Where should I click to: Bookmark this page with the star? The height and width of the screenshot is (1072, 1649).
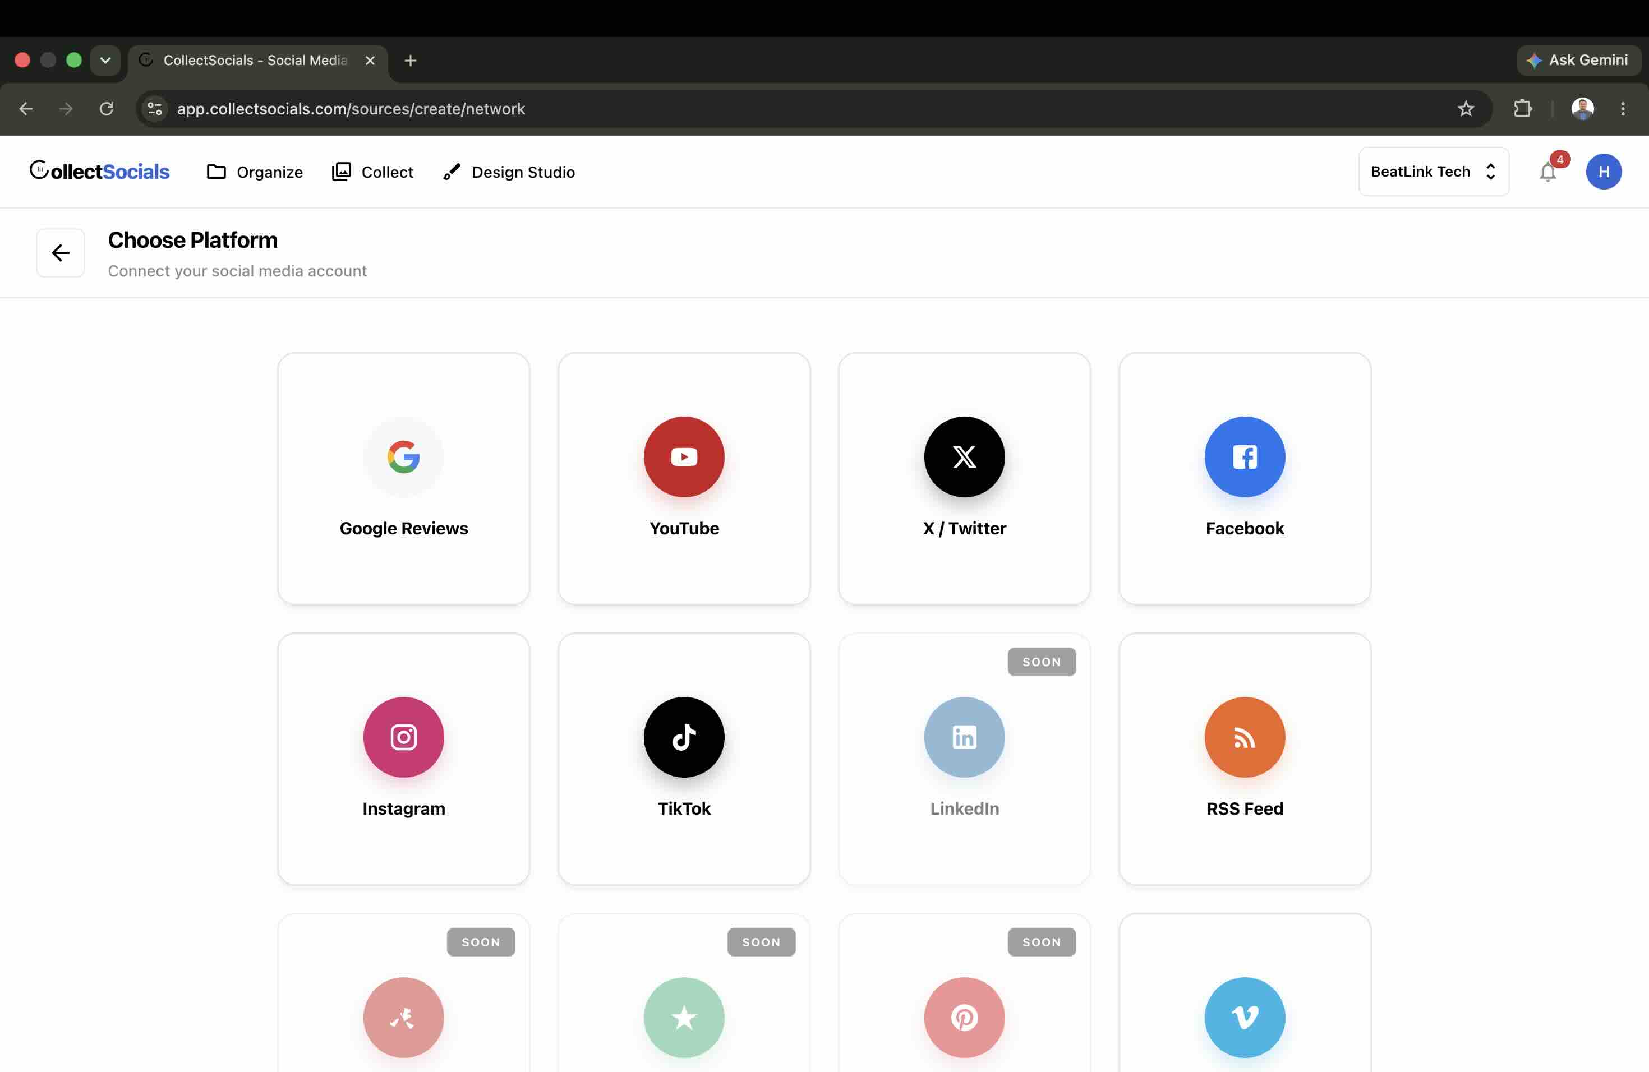point(1466,109)
